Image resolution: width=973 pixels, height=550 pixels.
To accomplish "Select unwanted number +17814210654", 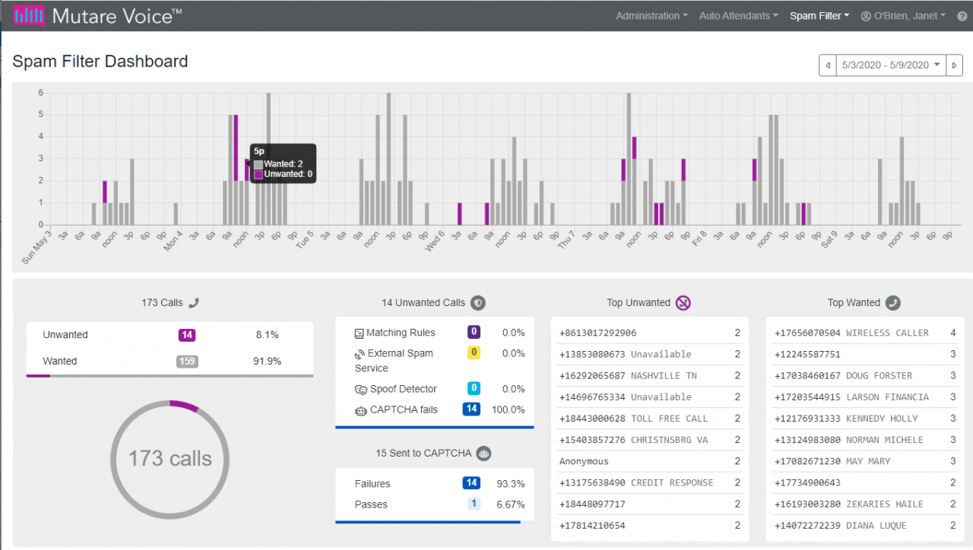I will (650, 526).
